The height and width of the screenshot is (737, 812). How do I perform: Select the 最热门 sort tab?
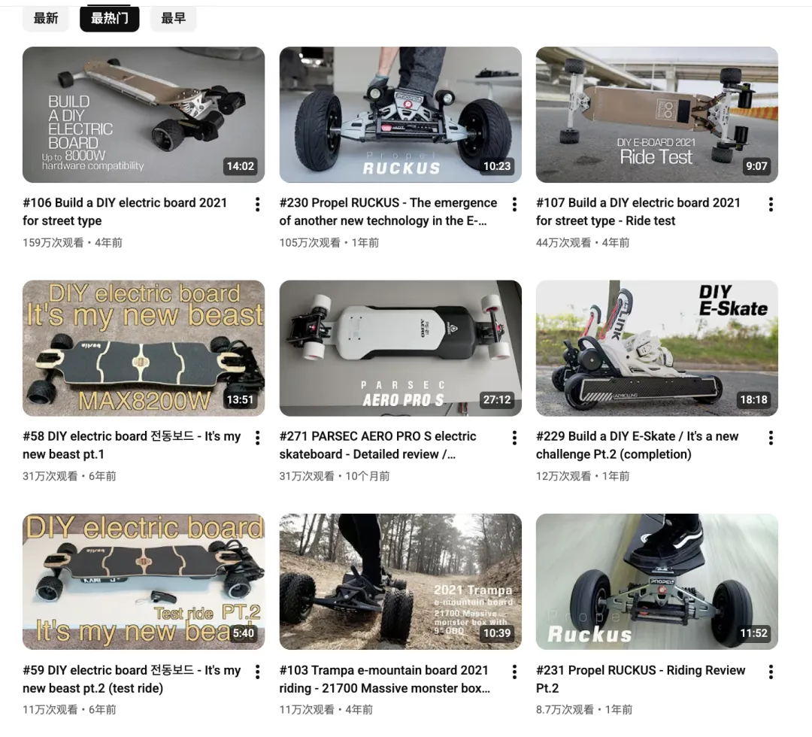click(x=109, y=19)
